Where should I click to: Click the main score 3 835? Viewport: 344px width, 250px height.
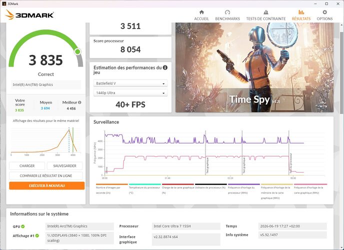45,60
